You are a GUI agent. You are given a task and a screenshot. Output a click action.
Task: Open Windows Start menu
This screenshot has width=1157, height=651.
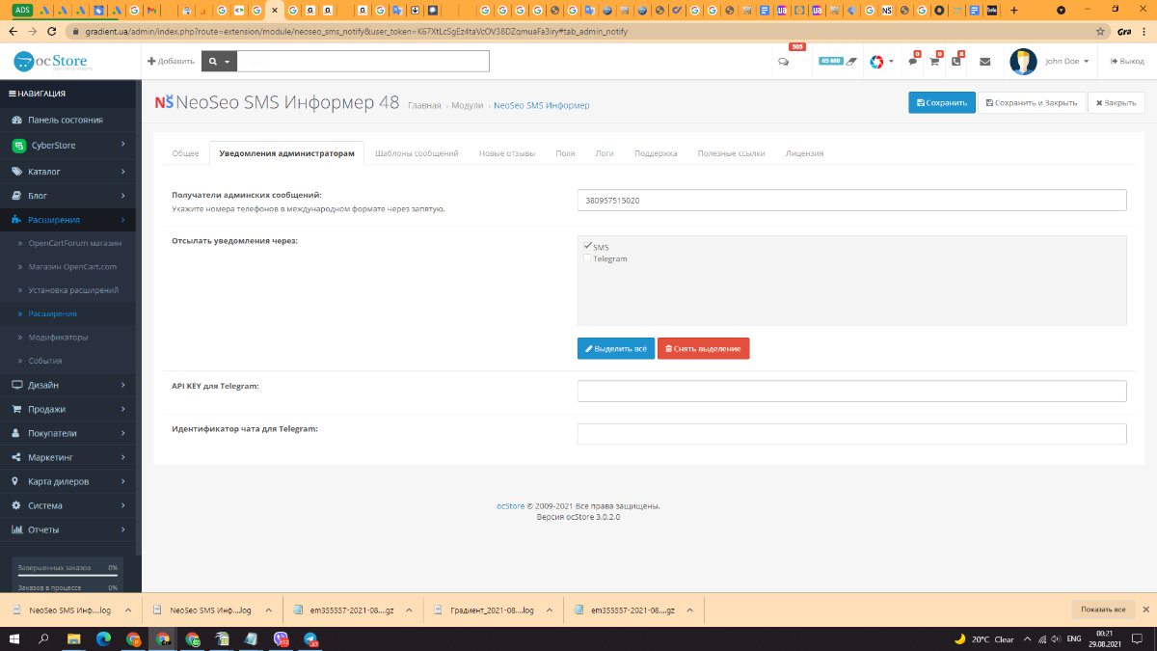coord(13,638)
